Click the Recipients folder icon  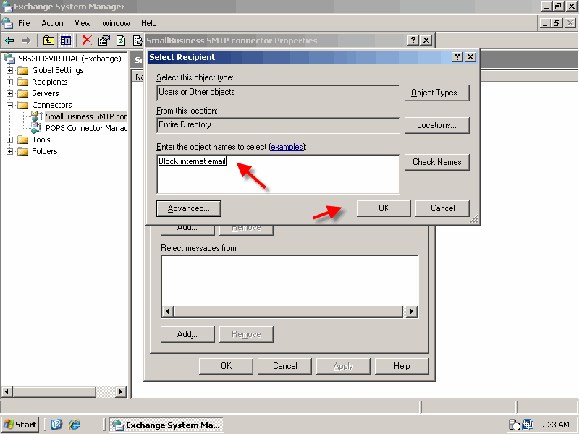tap(23, 82)
